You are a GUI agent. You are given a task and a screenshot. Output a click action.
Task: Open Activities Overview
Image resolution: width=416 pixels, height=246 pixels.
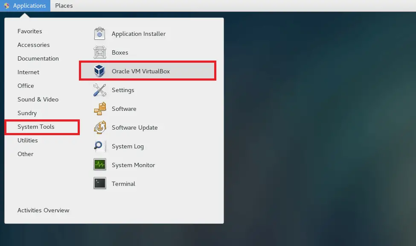coord(43,210)
